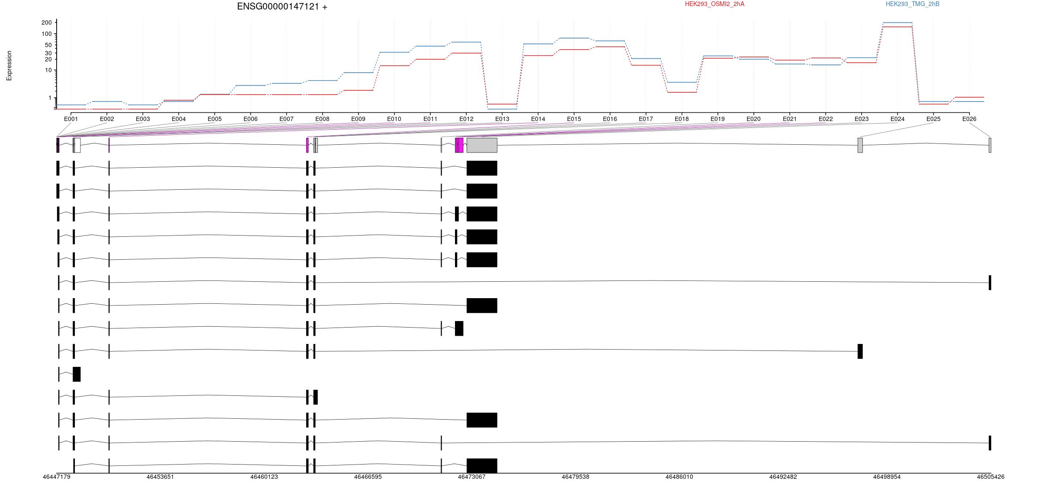Click exon bin label E006
This screenshot has height=484, width=1038.
click(x=250, y=119)
